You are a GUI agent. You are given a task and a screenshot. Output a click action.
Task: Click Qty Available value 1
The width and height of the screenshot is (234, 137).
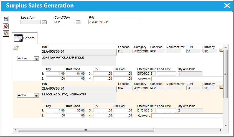pos(190,73)
